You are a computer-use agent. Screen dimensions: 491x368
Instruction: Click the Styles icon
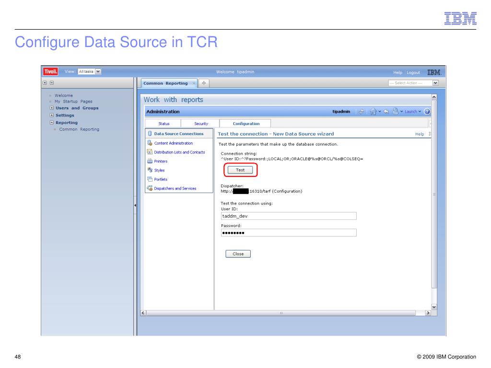[x=150, y=170]
